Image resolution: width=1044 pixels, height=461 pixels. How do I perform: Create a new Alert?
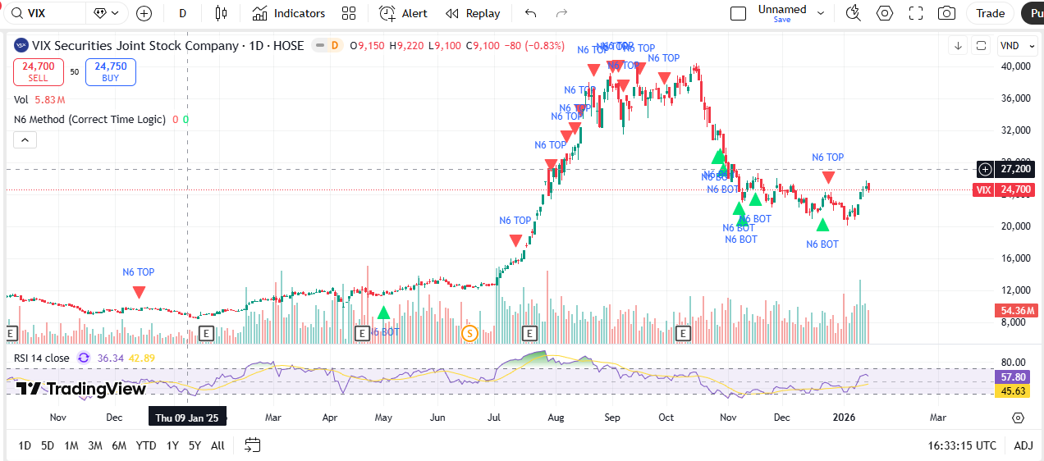403,13
